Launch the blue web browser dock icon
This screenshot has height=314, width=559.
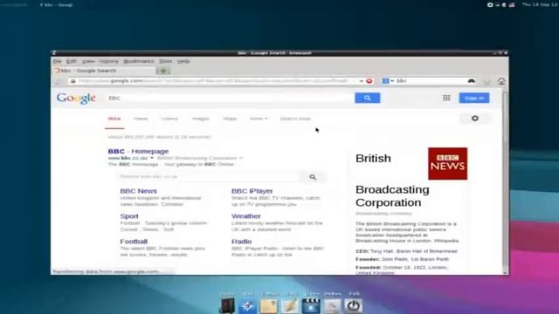[247, 306]
